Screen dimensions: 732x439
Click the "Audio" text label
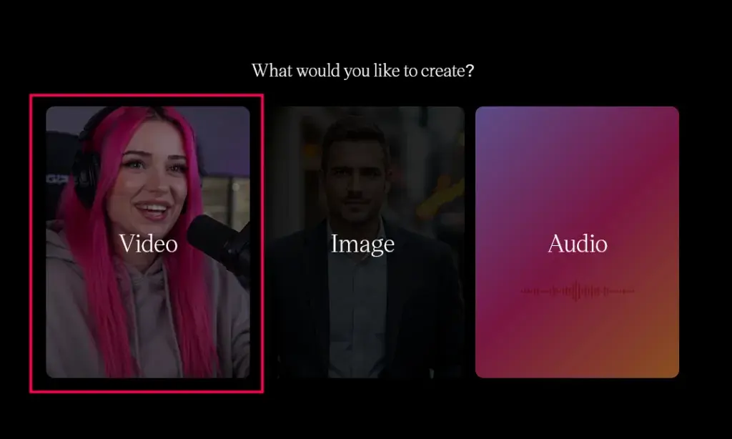pos(577,244)
